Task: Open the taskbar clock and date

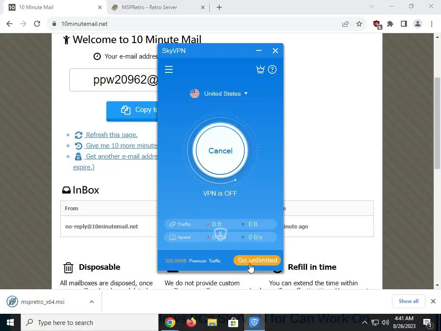Action: 404,322
